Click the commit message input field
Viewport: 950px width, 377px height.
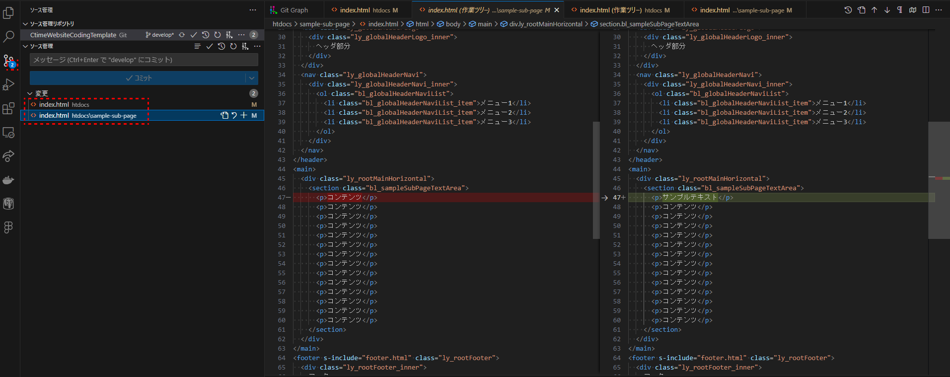point(144,60)
